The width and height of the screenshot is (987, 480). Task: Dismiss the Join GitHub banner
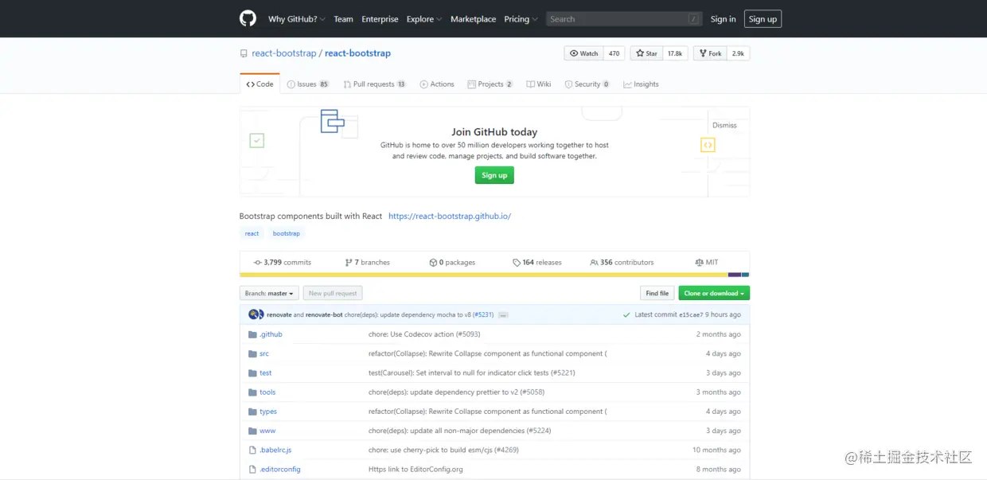(724, 125)
